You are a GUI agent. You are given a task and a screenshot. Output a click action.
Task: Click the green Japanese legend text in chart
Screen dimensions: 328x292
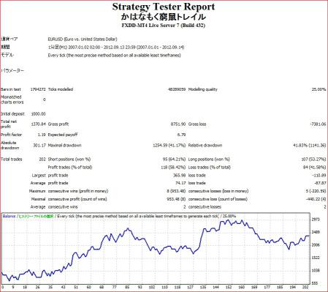click(x=36, y=216)
